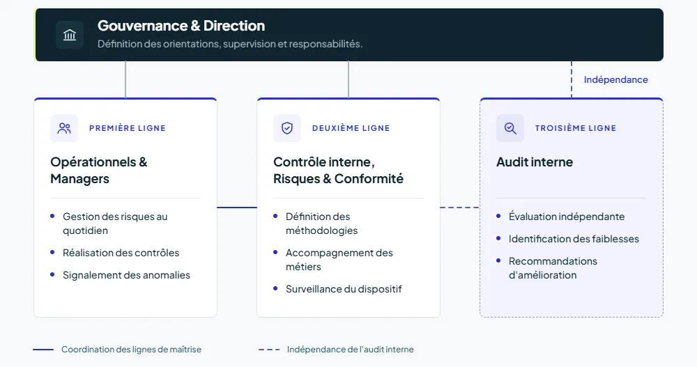Click Coordination des lignes de maîtrise legend
The width and height of the screenshot is (697, 367).
pyautogui.click(x=131, y=350)
